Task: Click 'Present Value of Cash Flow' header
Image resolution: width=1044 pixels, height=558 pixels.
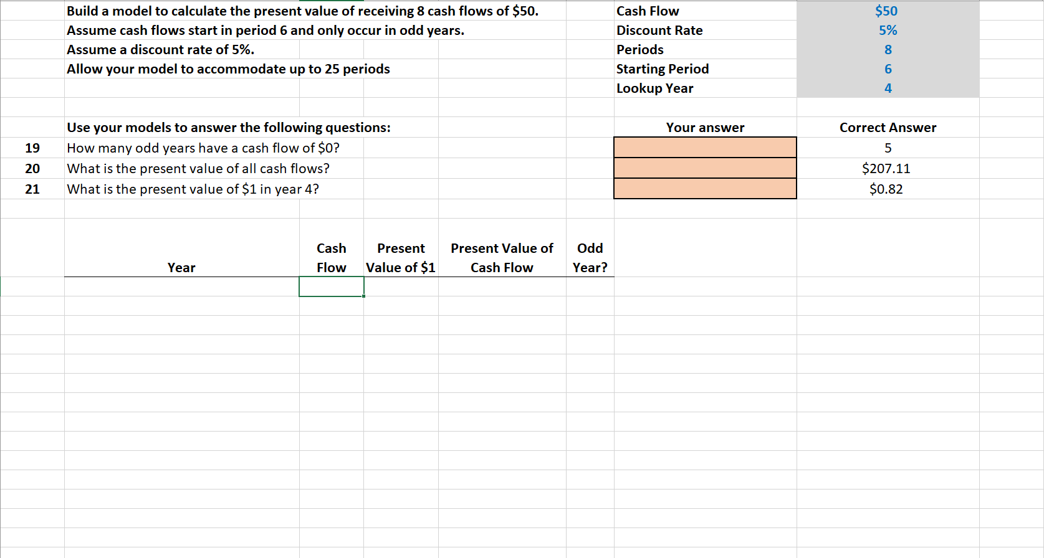Action: 502,257
